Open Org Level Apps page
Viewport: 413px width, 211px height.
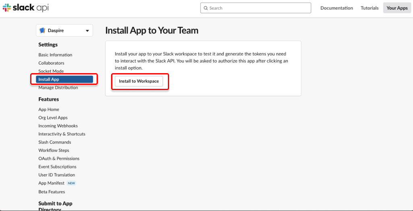click(53, 118)
